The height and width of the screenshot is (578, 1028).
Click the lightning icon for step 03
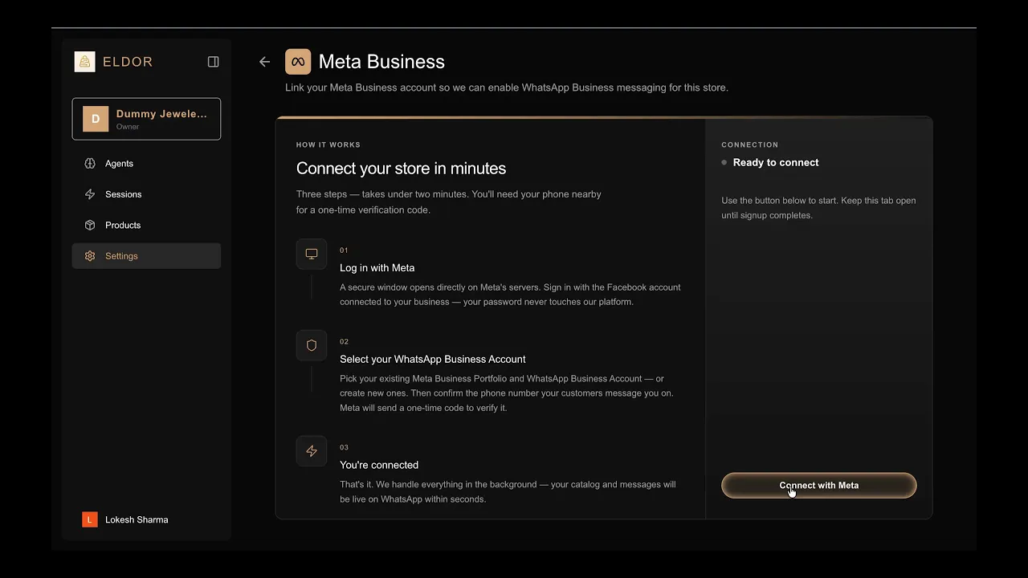click(x=312, y=451)
